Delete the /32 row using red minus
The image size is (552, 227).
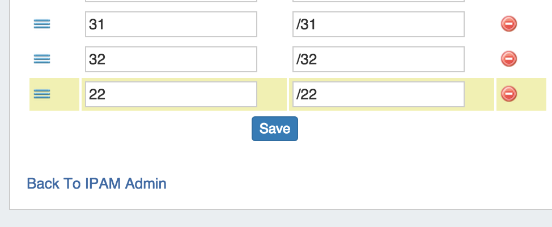(508, 58)
